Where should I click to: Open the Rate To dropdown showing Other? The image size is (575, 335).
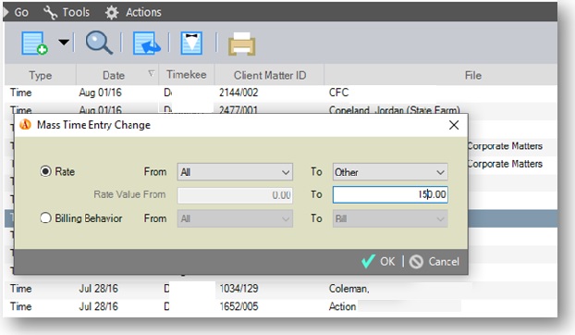[x=390, y=172]
